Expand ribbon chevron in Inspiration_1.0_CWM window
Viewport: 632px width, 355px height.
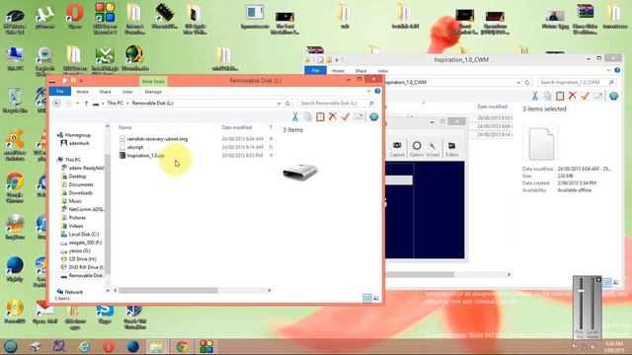608,70
